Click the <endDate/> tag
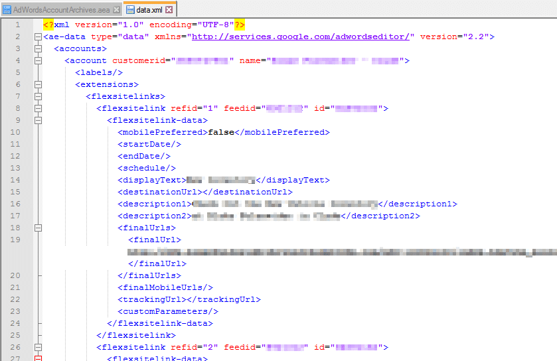 point(144,156)
